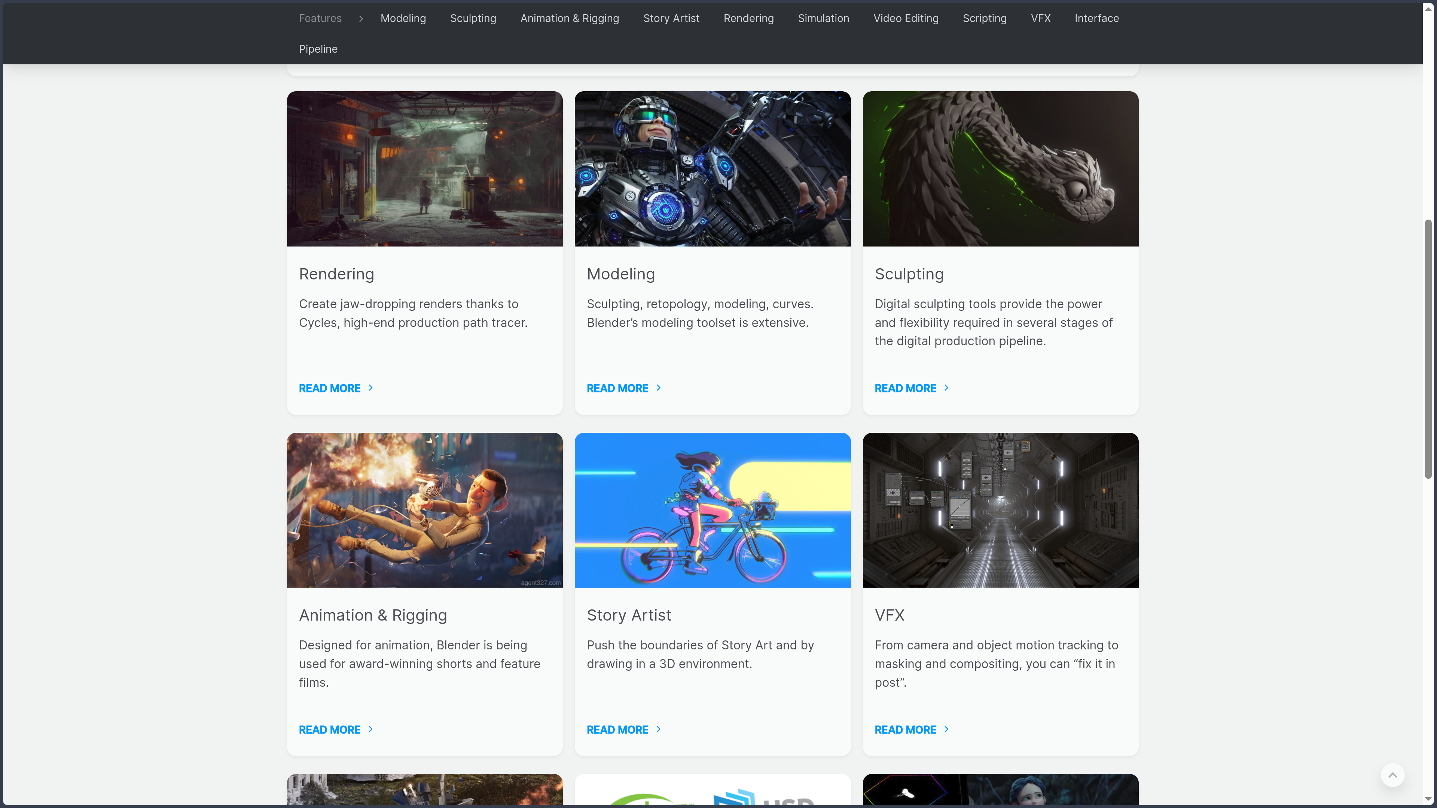1437x808 pixels.
Task: Click the Modeling card heading
Action: [x=621, y=274]
